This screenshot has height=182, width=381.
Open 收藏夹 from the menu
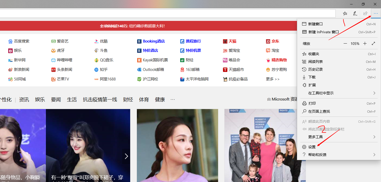[x=339, y=54]
